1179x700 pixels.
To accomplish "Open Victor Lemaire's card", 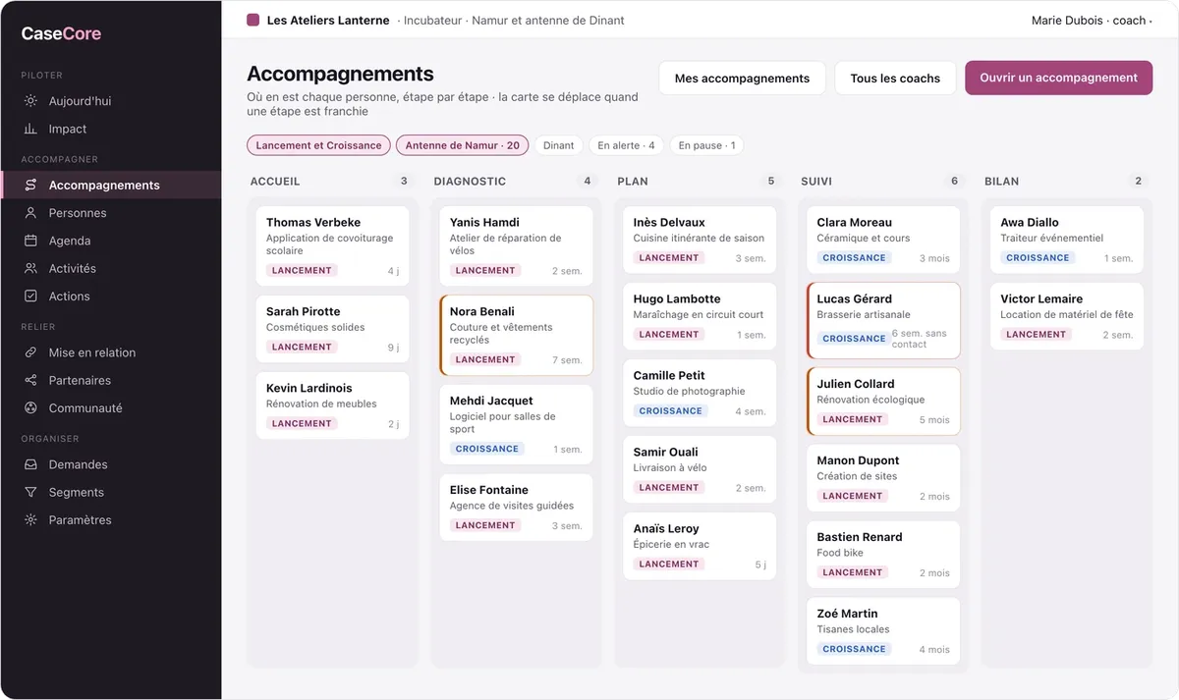I will (1067, 316).
